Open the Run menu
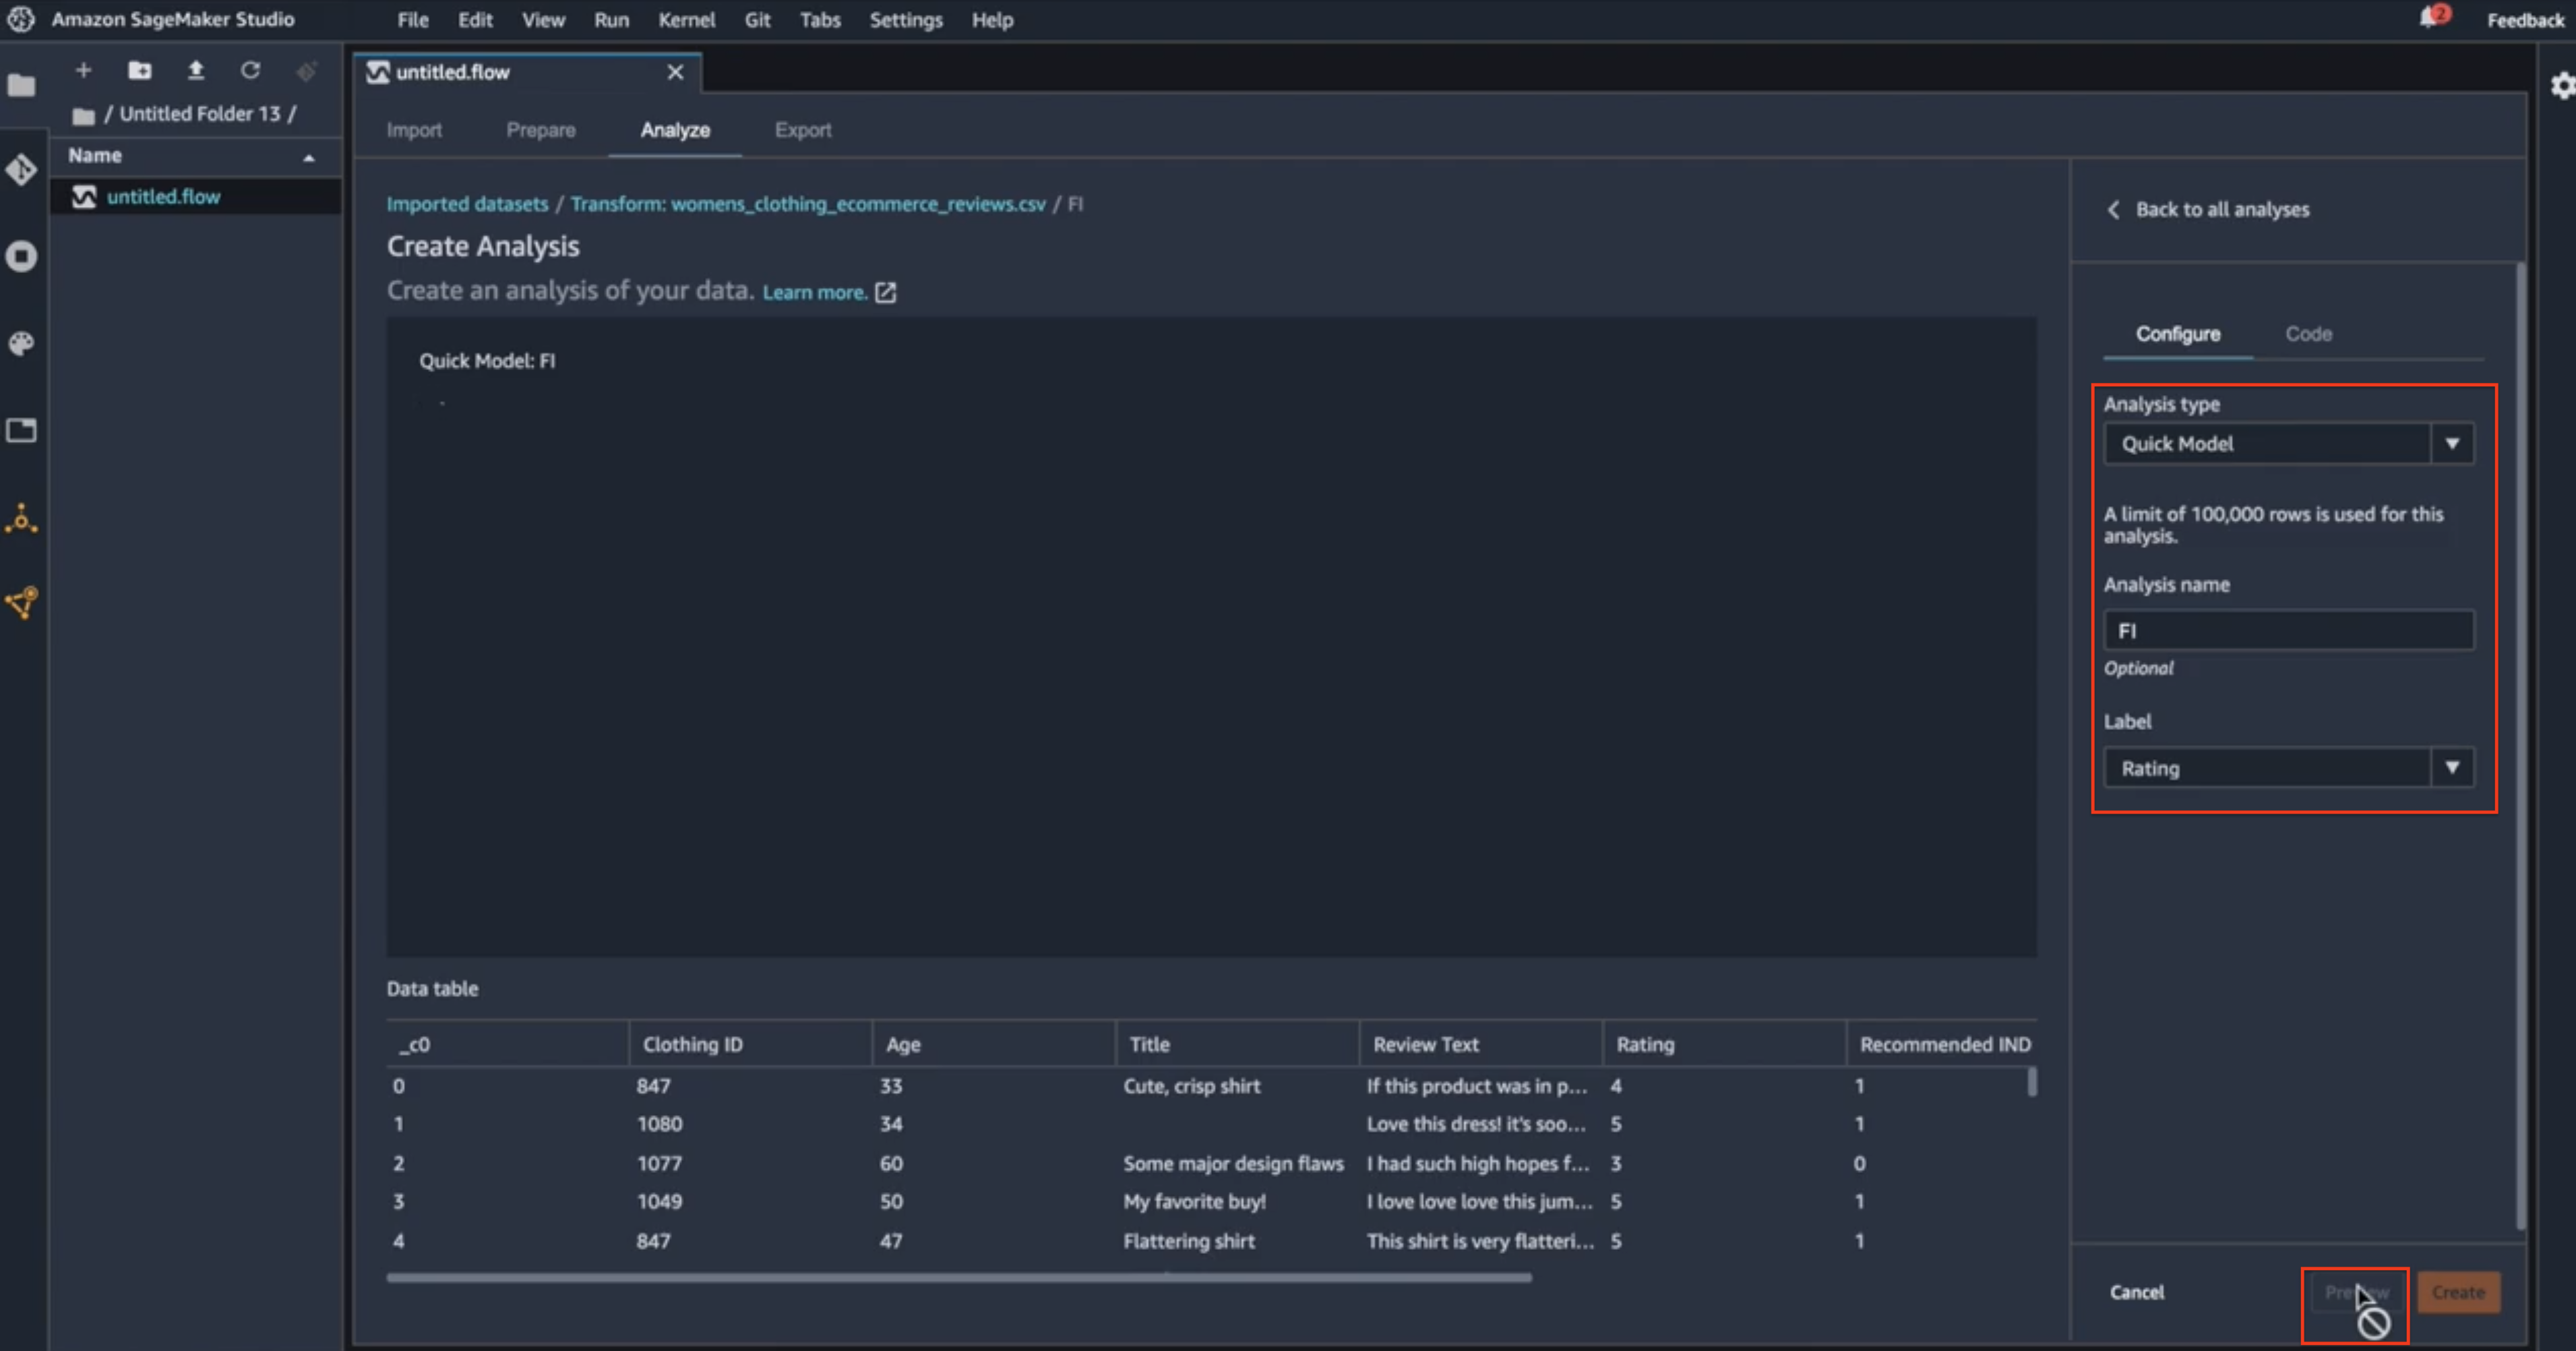 pos(611,20)
